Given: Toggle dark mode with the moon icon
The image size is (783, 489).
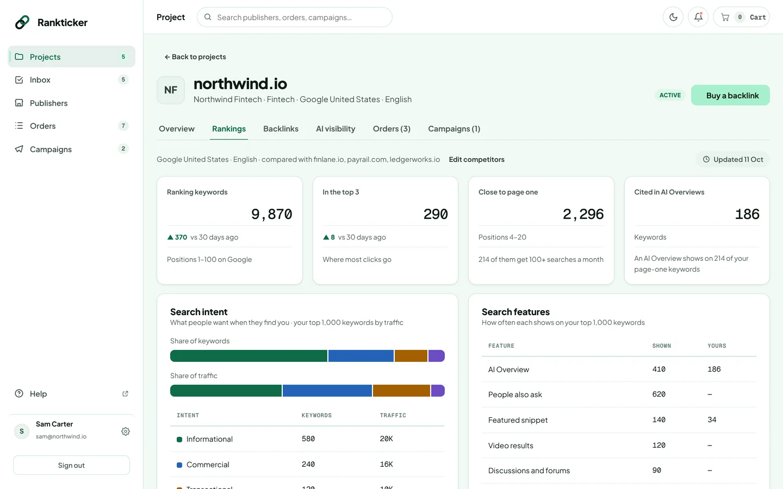Looking at the screenshot, I should (x=673, y=17).
